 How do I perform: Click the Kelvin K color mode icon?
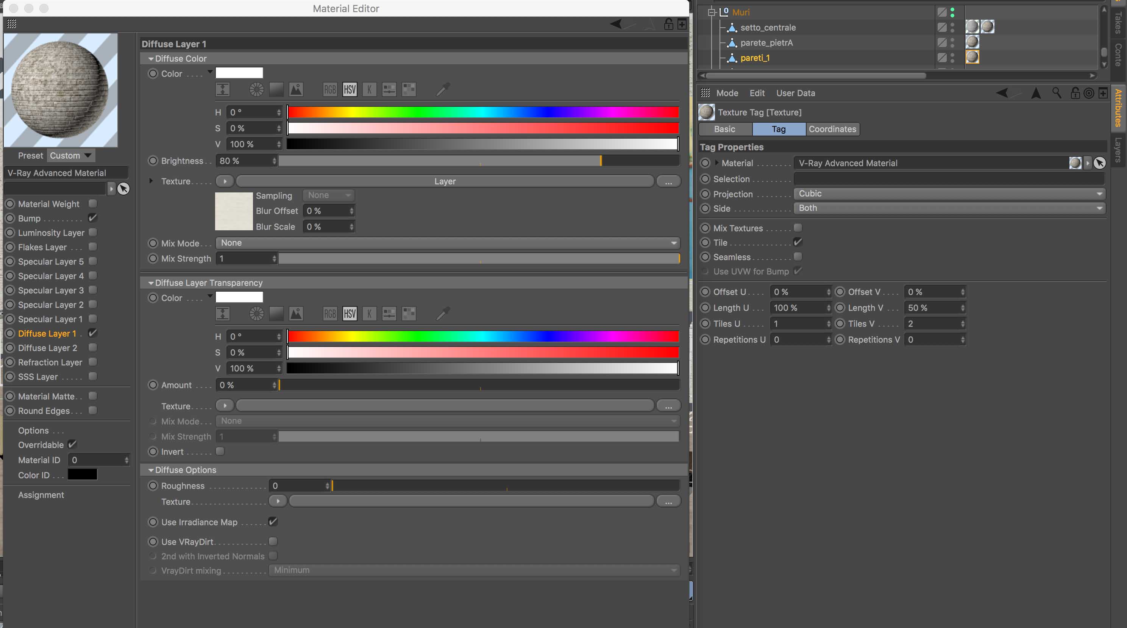(x=369, y=90)
